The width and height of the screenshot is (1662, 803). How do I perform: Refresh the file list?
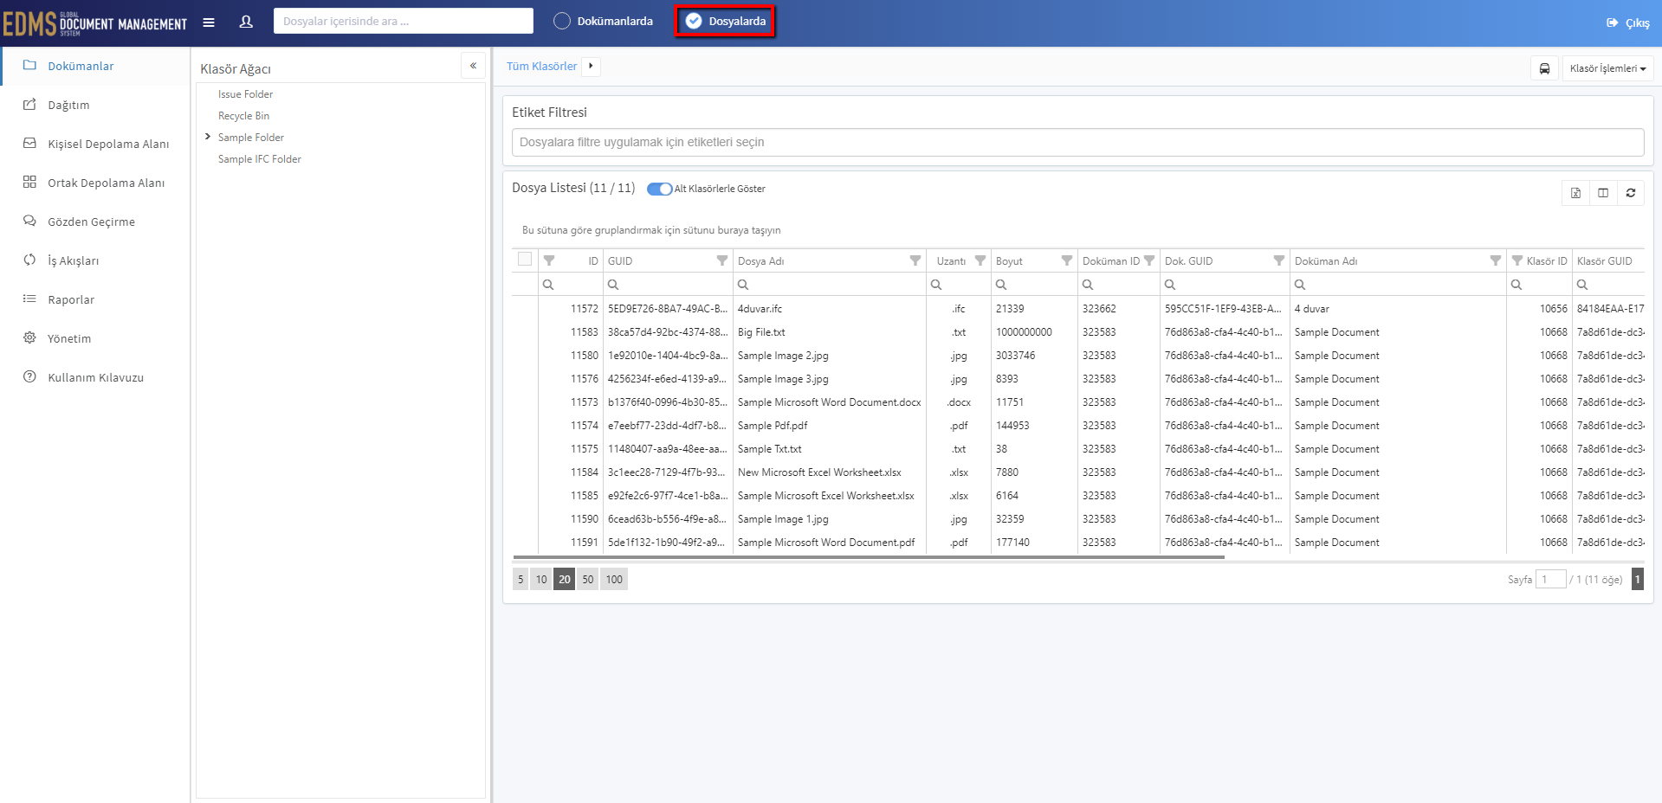point(1631,193)
